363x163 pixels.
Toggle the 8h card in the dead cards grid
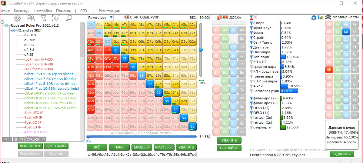click(x=329, y=69)
